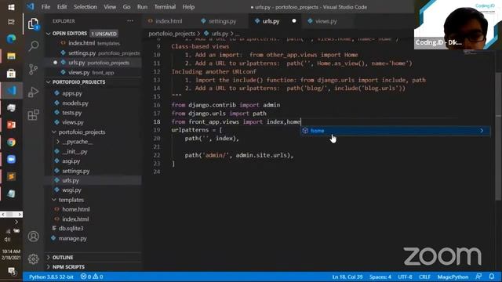Open the View menu
502x282 pixels.
tap(110, 7)
